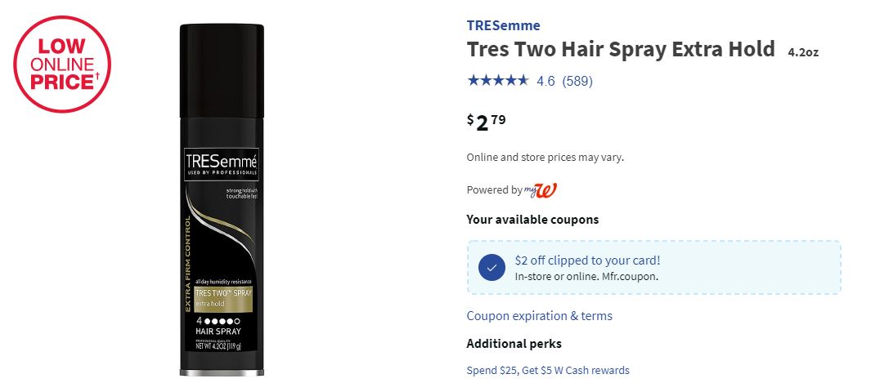Viewport: 880px width, 383px height.
Task: Click the Tres Two Hair Spray Extra Hold title
Action: coord(620,50)
